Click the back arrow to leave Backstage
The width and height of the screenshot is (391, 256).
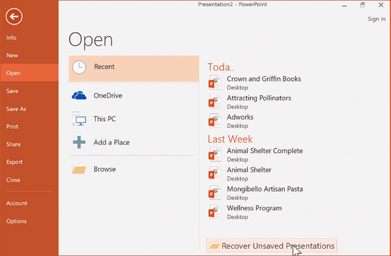(14, 16)
